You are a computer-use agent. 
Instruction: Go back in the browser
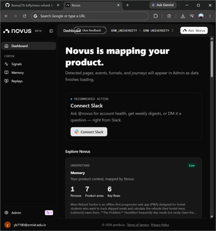[x=6, y=16]
